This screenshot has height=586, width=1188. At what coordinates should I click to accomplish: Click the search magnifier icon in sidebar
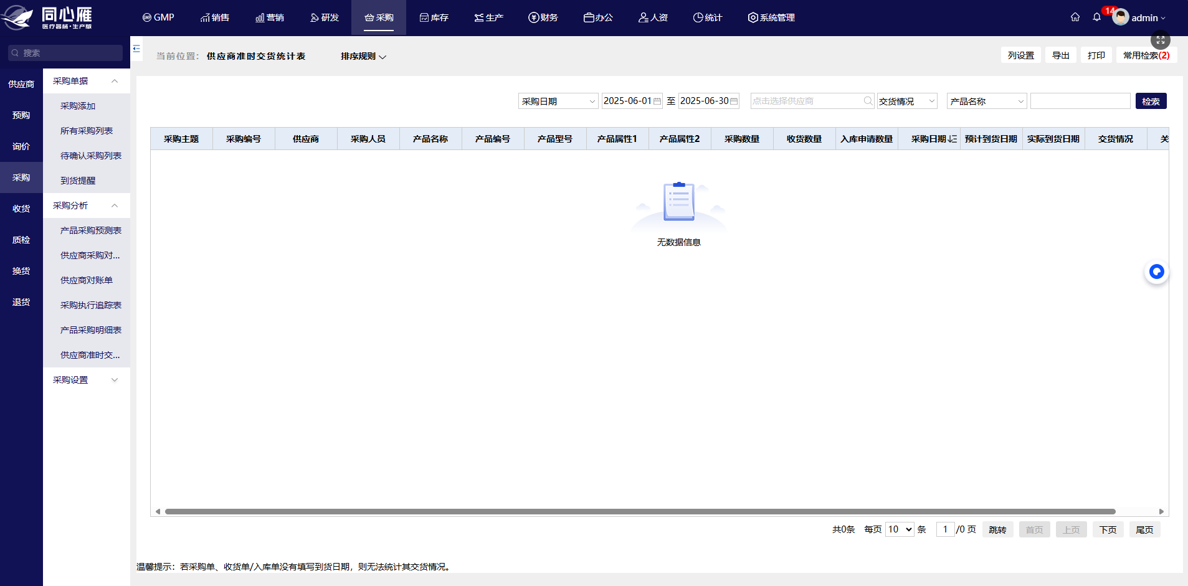15,53
